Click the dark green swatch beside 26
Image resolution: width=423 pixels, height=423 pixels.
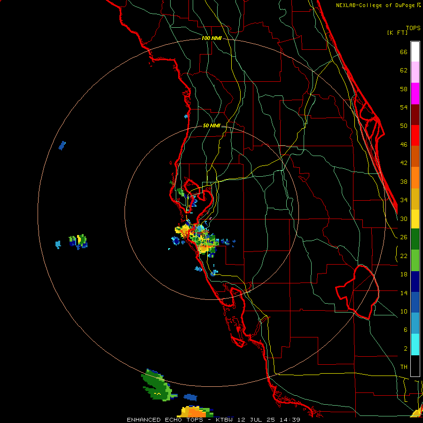415,239
